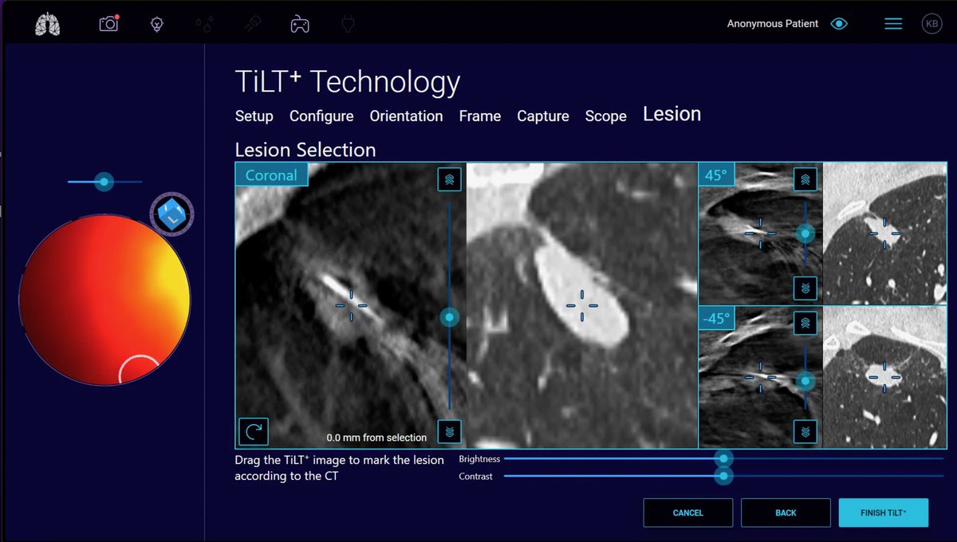Screen dimensions: 957x542
Task: Click the lightbulb icon in top bar
Action: click(157, 24)
